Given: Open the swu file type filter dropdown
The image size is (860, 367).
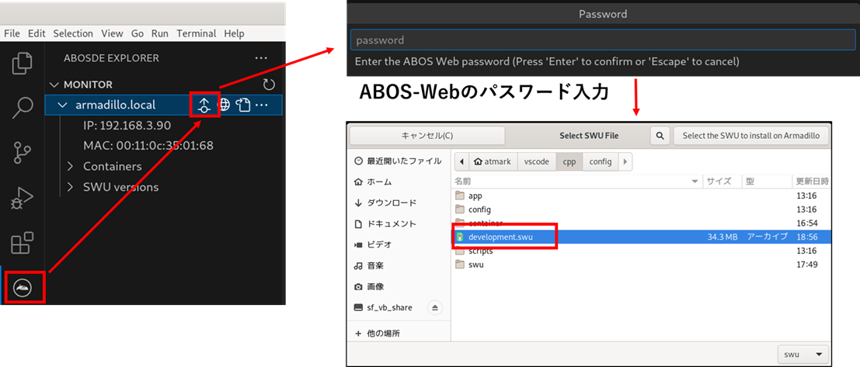Looking at the screenshot, I should [803, 354].
